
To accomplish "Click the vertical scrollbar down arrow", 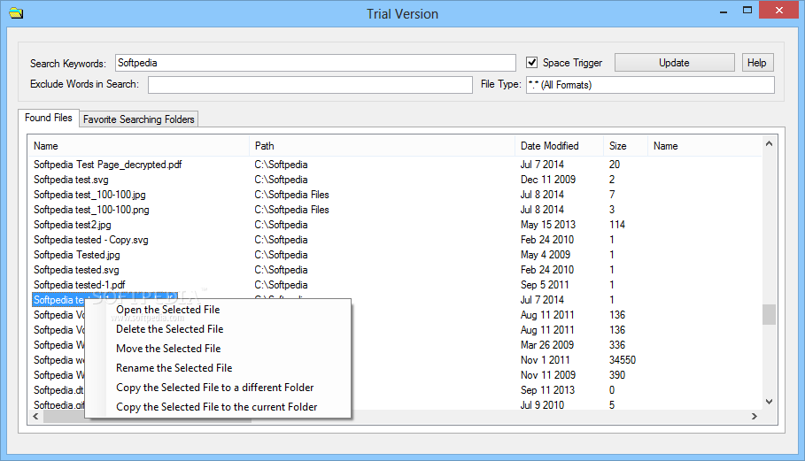I will [x=769, y=402].
